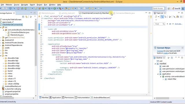Click the Find field in Task List
The height and width of the screenshot is (104, 185).
(x=159, y=24)
